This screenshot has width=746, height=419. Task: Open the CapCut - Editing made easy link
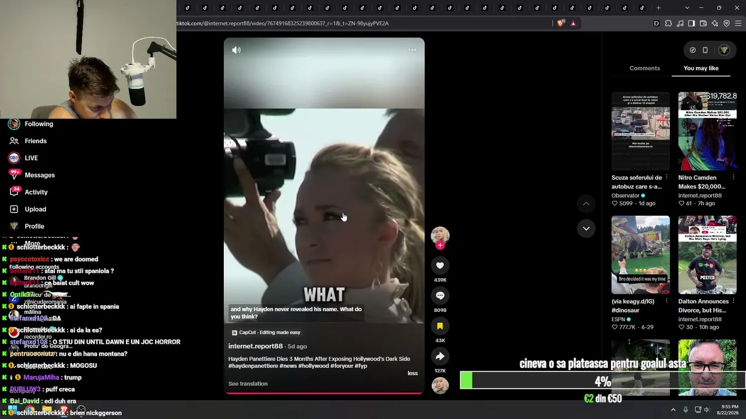(266, 332)
